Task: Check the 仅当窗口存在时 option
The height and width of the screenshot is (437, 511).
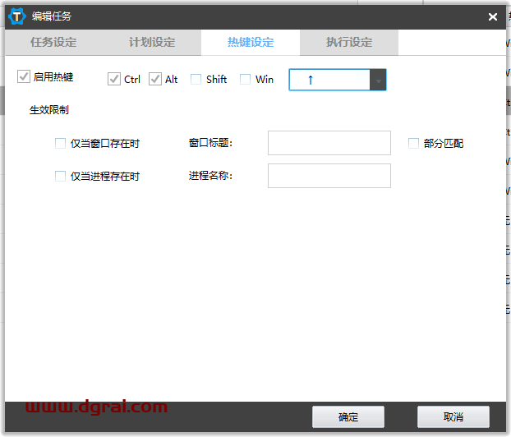Action: (60, 143)
